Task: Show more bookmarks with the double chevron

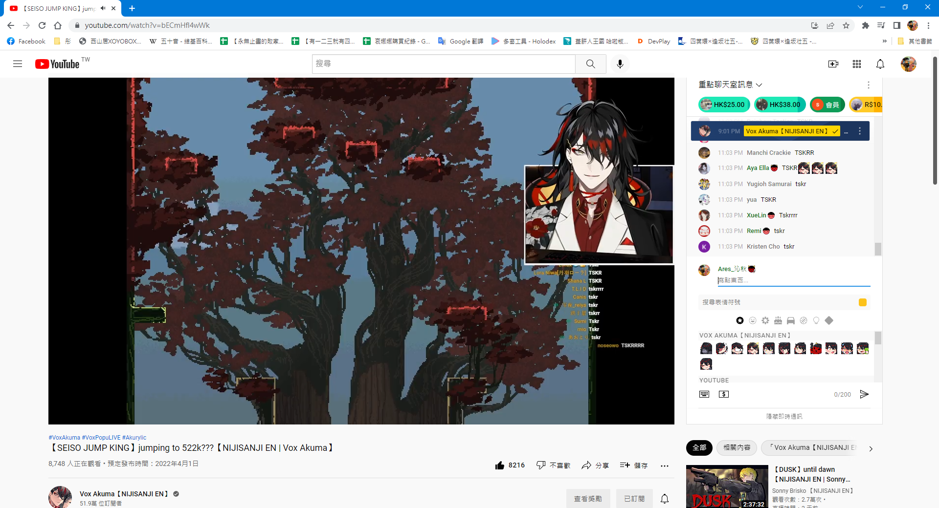Action: (x=884, y=42)
